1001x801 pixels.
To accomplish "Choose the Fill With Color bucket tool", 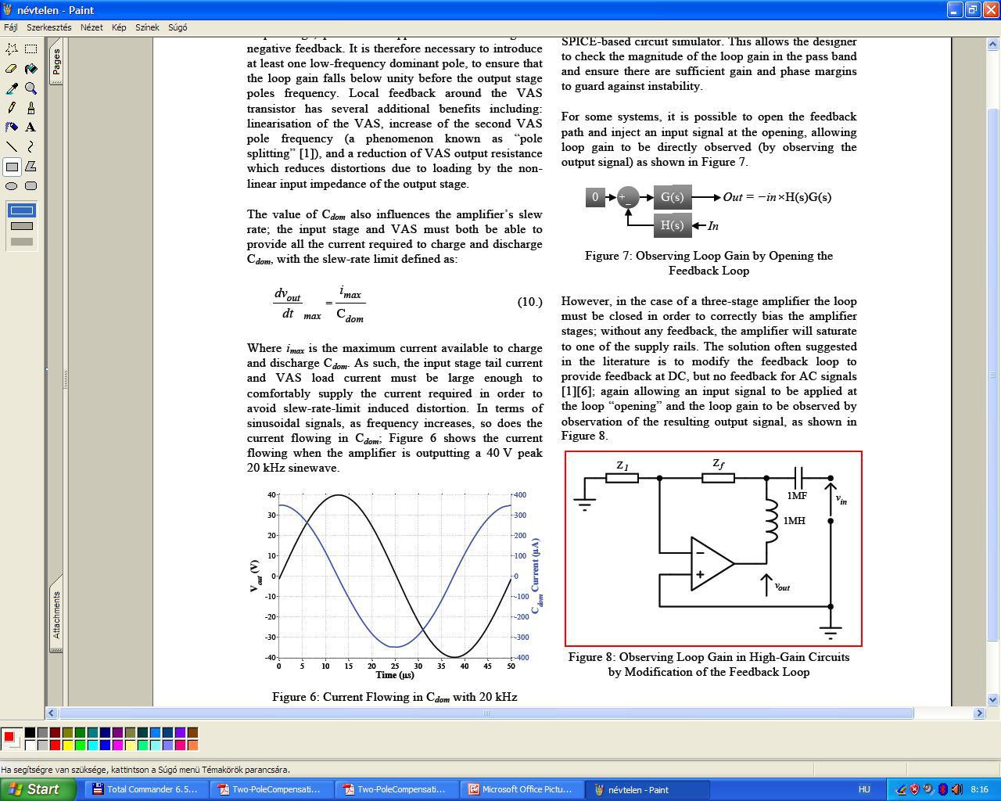I will [30, 69].
